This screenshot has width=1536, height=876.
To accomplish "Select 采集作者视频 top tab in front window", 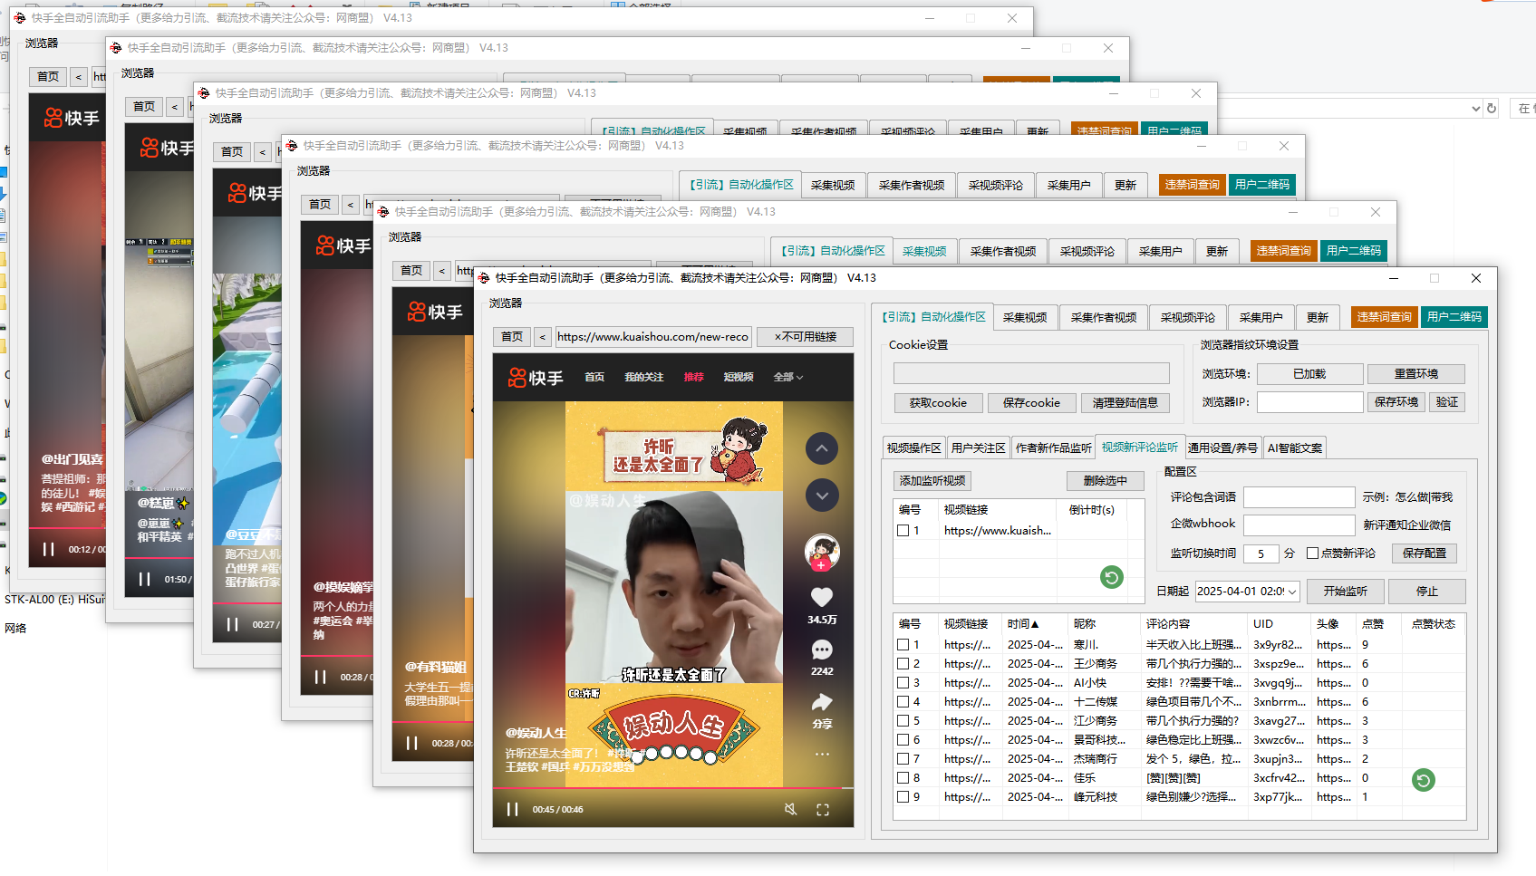I will (1104, 317).
